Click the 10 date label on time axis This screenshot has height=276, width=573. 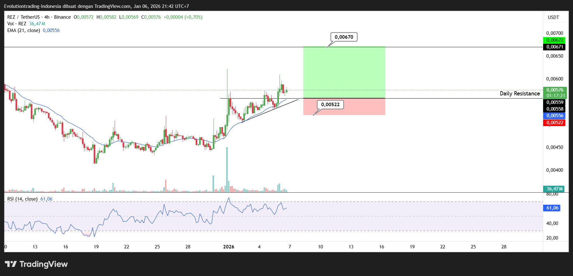[320, 247]
